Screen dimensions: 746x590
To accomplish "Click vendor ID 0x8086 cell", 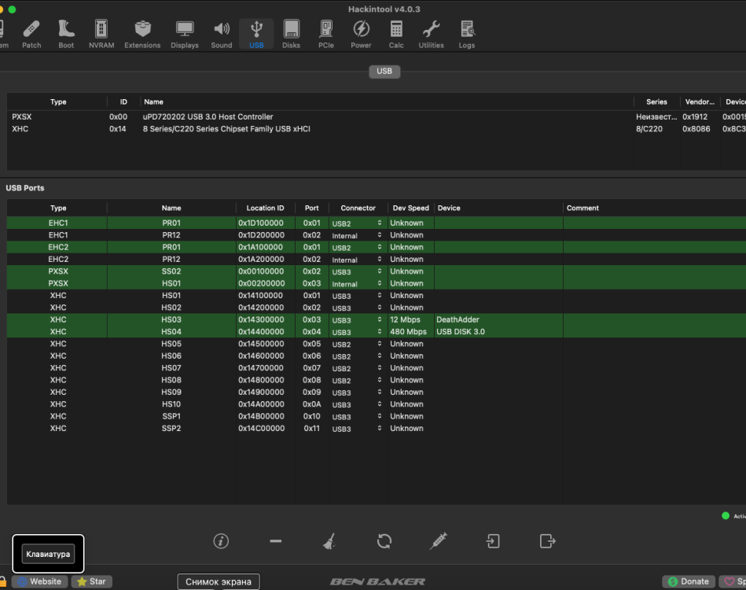I will point(696,129).
